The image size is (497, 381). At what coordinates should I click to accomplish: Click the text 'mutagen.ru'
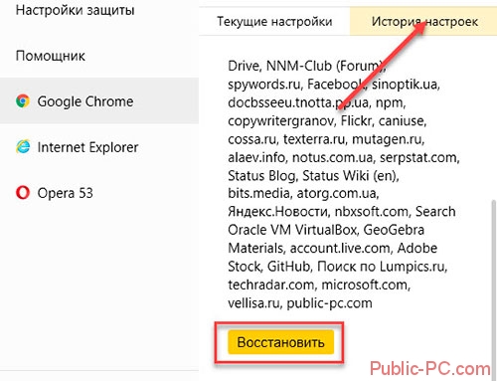[x=387, y=139]
